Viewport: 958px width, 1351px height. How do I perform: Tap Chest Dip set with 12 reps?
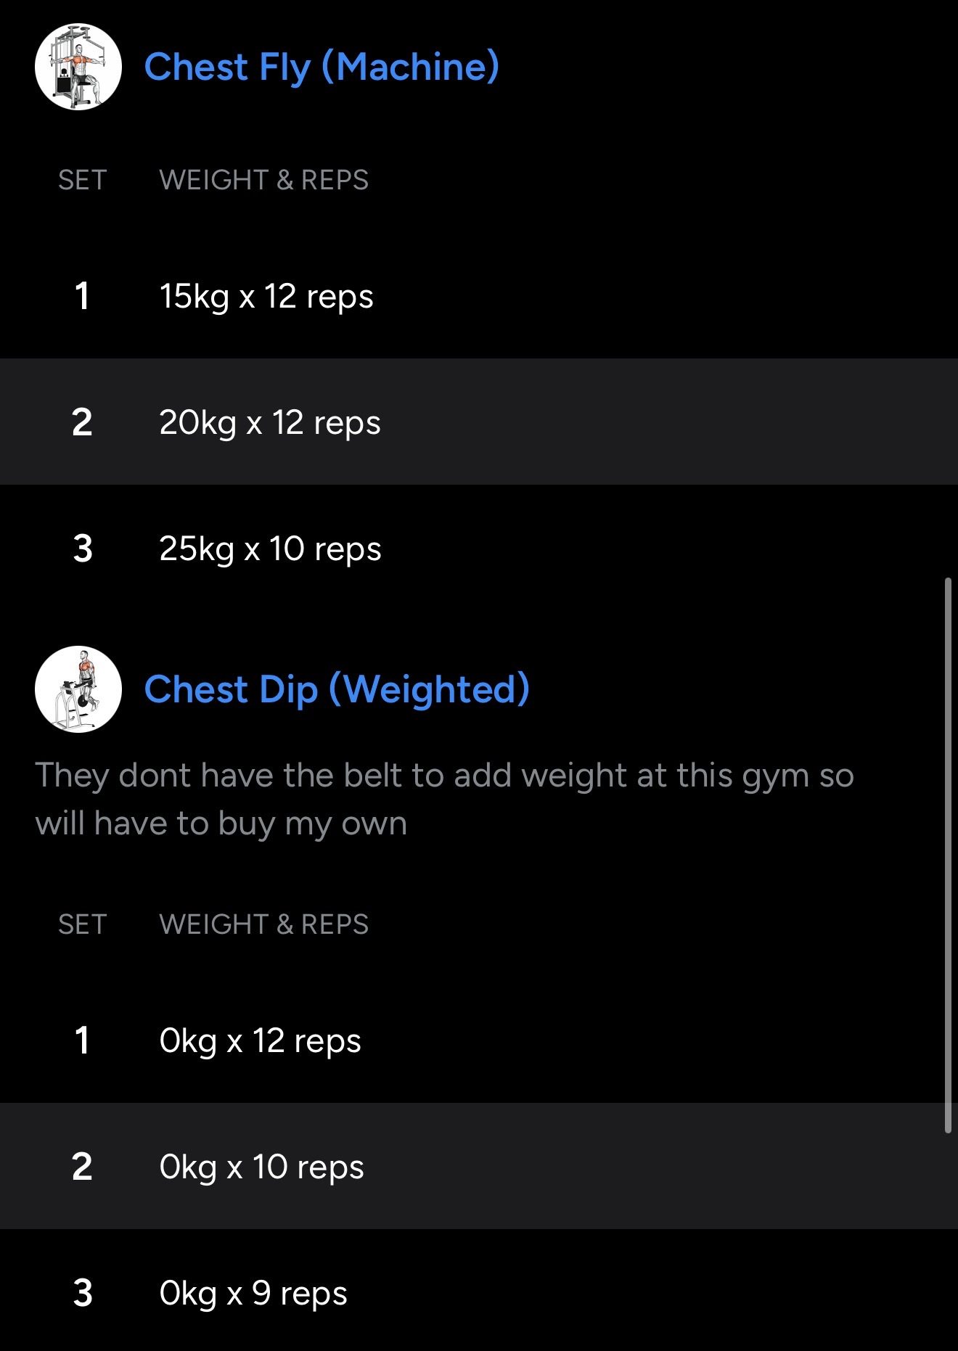[x=260, y=1040]
